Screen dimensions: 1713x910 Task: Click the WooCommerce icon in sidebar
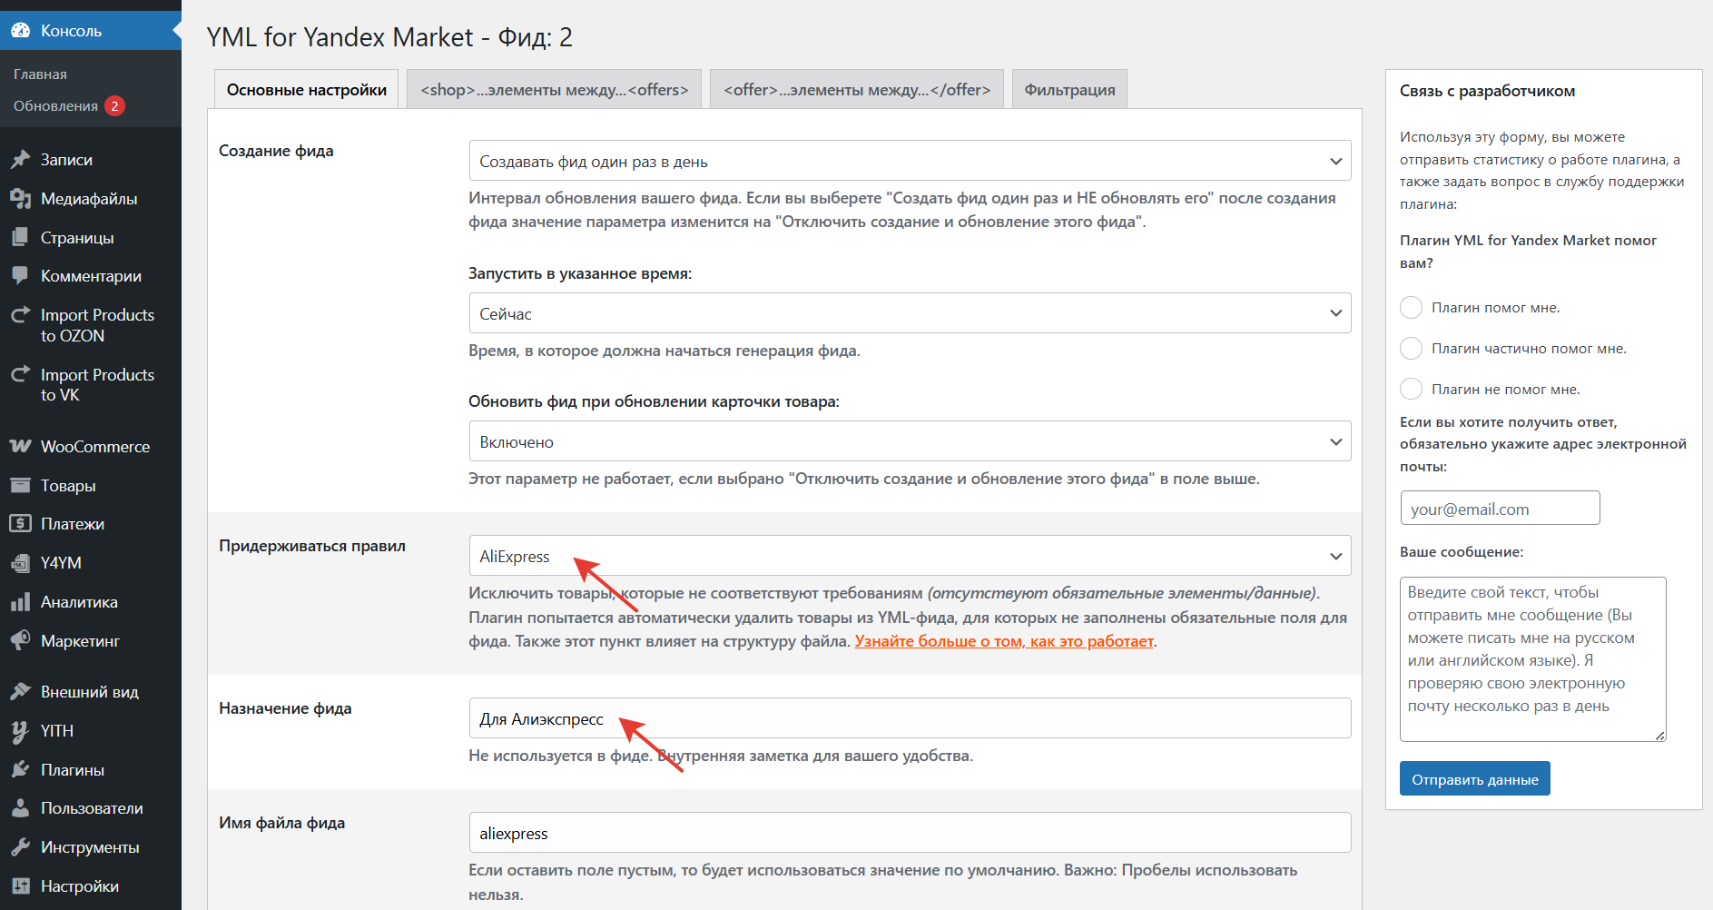point(20,447)
